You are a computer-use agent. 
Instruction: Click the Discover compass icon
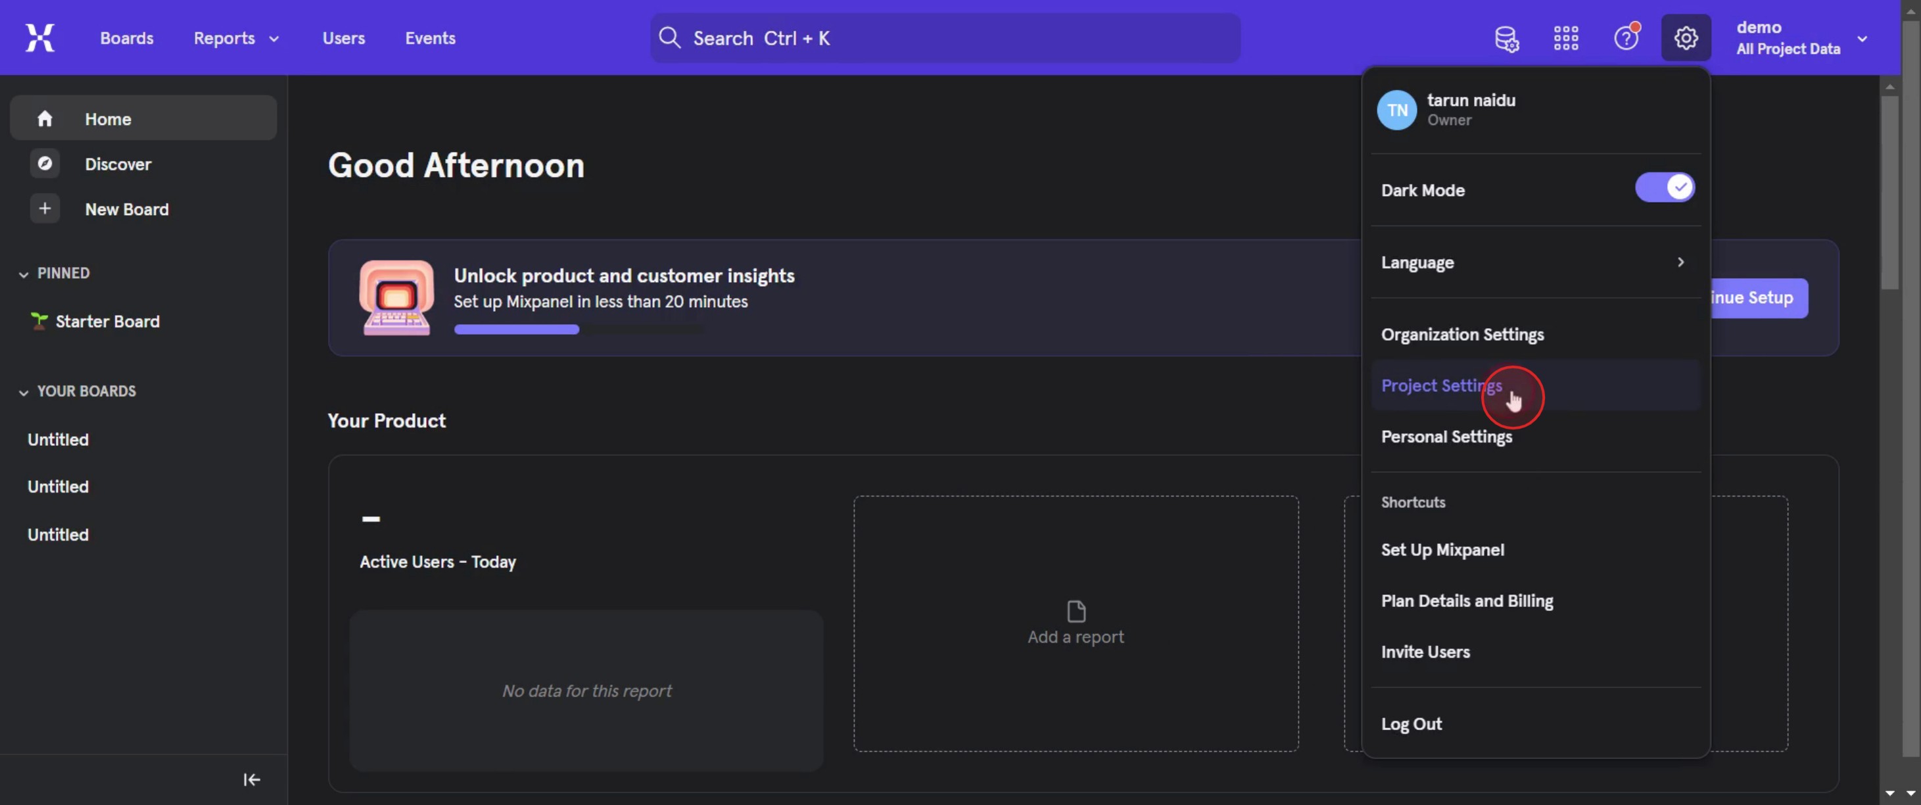[45, 163]
